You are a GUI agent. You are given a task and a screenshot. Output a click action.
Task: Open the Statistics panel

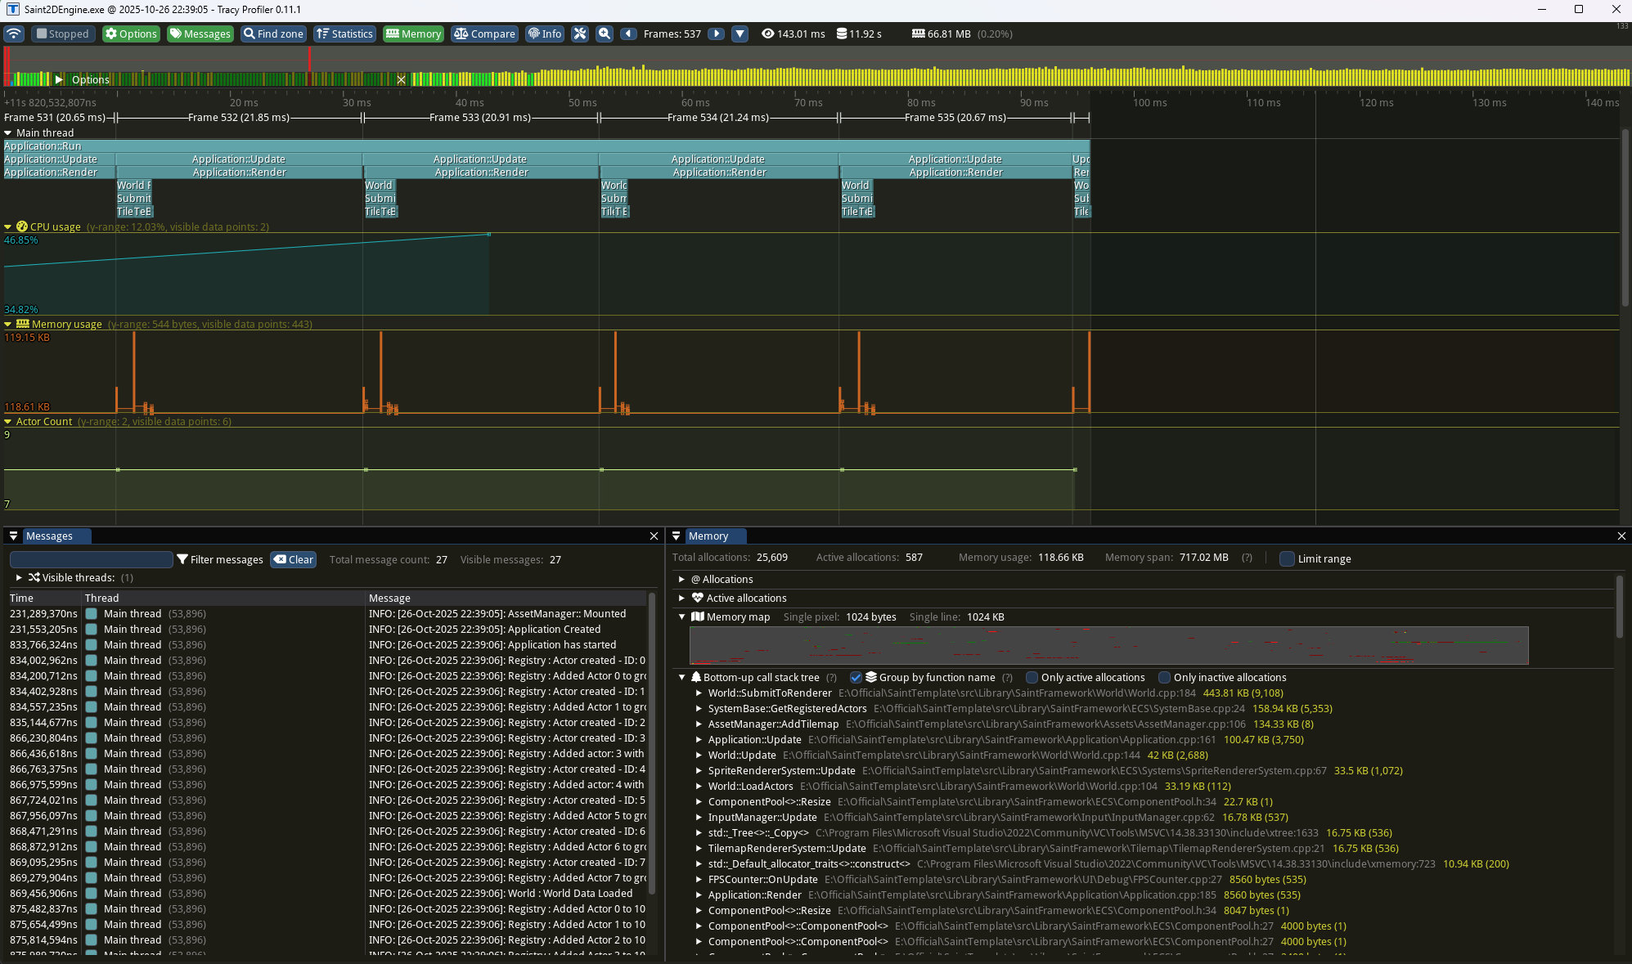(344, 34)
